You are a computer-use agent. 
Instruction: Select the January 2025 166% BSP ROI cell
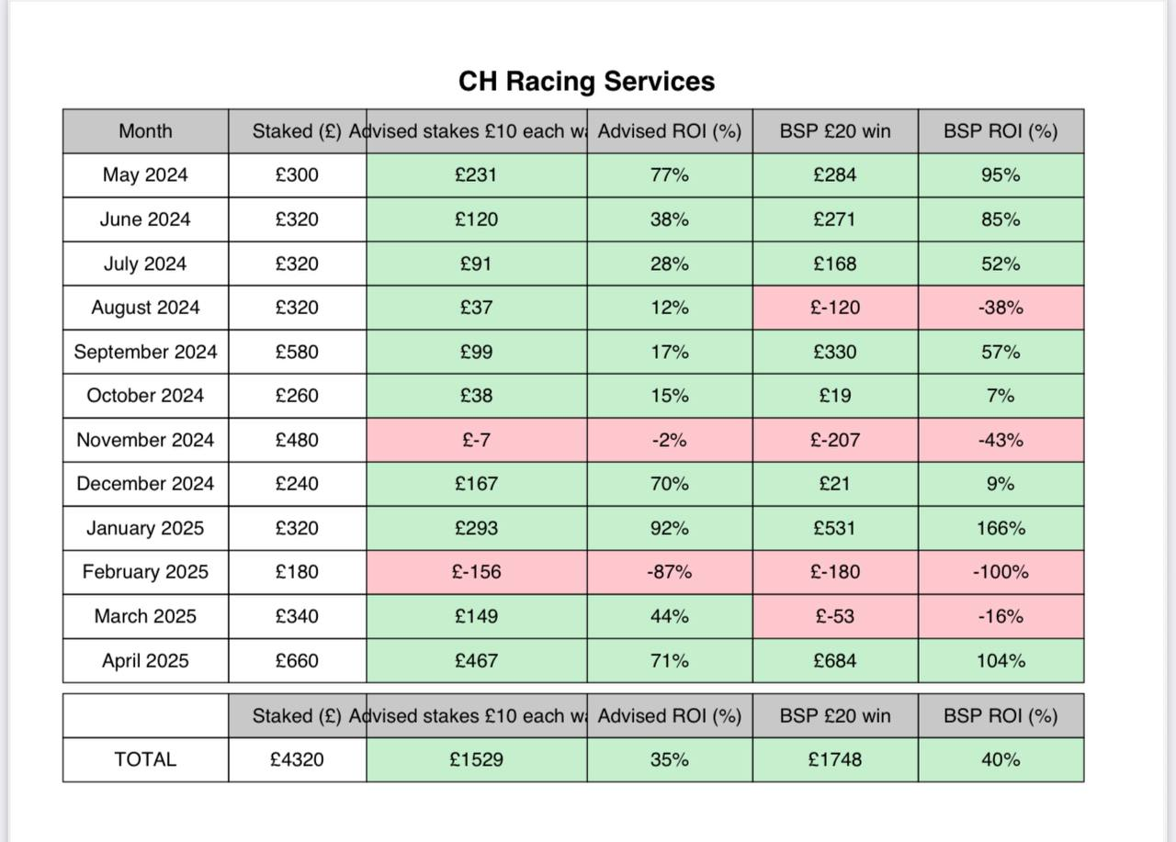click(1001, 528)
